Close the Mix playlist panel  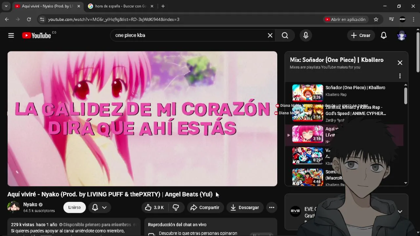click(400, 63)
